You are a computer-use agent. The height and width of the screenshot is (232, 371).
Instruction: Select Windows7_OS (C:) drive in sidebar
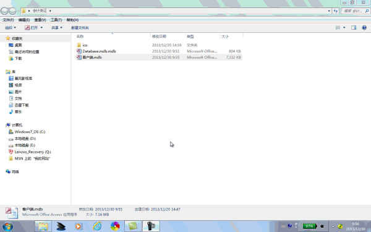coord(30,132)
